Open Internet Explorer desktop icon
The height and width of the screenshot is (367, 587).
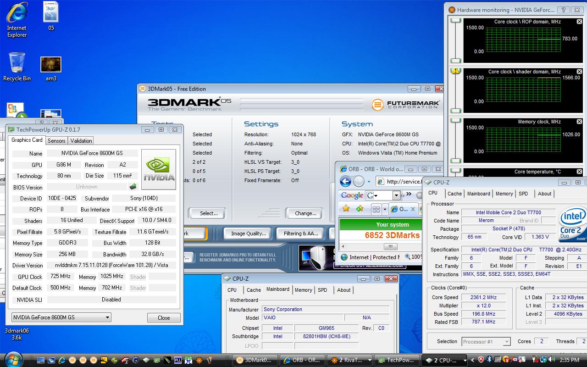[x=17, y=19]
